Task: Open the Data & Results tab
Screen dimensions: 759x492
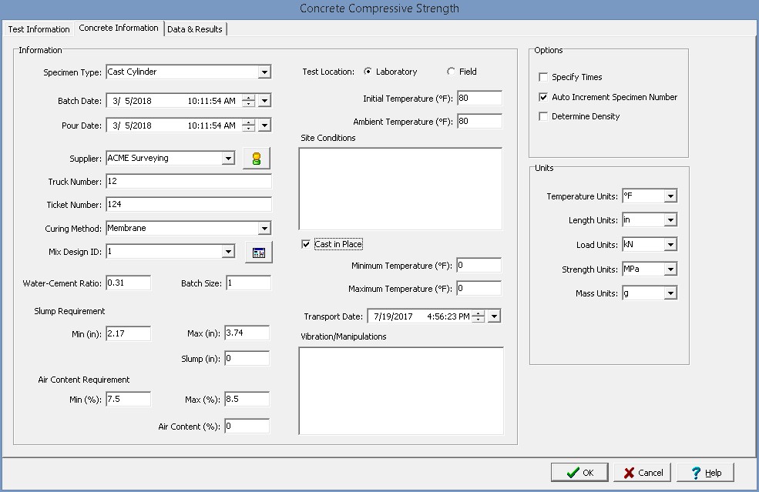Action: click(195, 29)
